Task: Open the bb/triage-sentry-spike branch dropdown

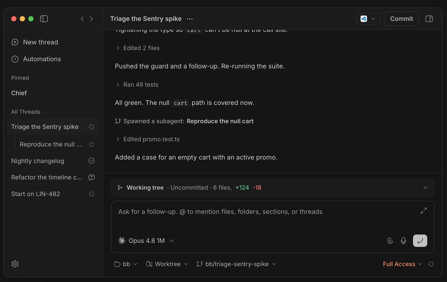Action: tap(236, 264)
